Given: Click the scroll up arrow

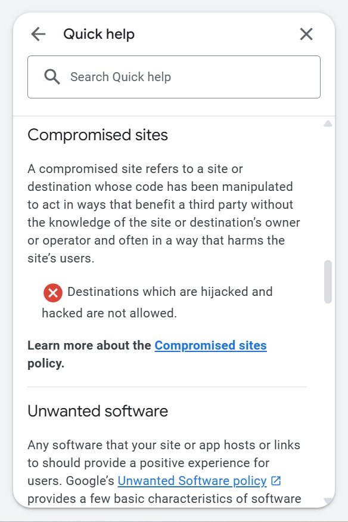Looking at the screenshot, I should (x=328, y=124).
